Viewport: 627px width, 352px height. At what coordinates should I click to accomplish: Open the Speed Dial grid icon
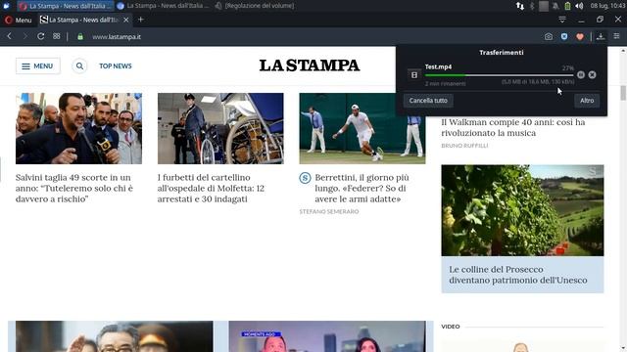57,36
